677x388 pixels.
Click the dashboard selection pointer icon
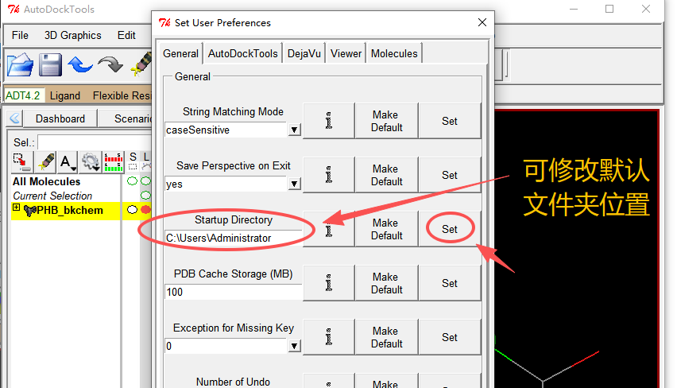(x=21, y=162)
